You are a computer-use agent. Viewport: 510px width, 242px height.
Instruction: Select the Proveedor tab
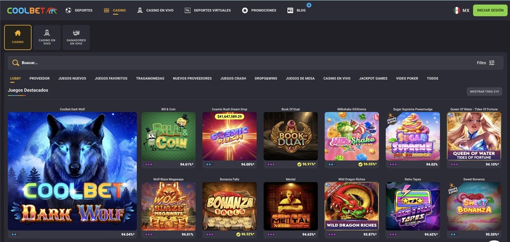[39, 79]
